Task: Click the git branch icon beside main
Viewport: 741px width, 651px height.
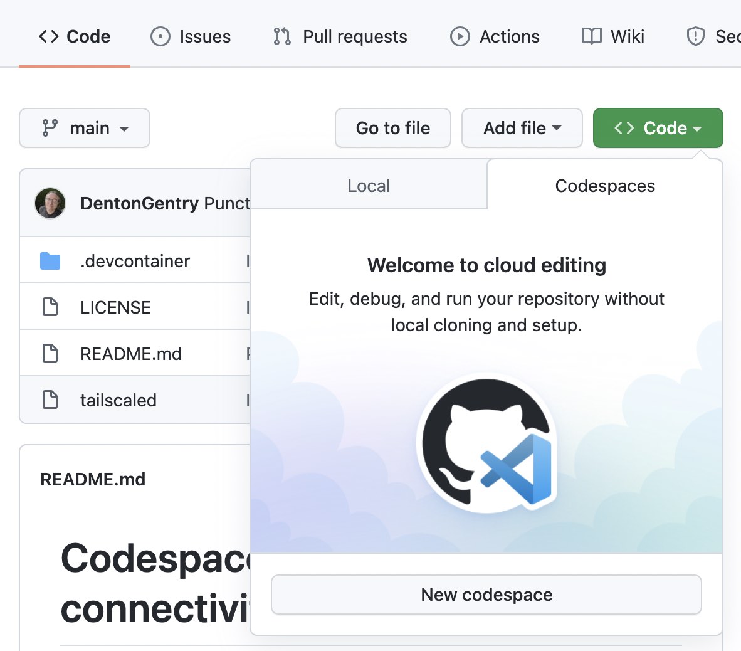Action: pyautogui.click(x=50, y=128)
